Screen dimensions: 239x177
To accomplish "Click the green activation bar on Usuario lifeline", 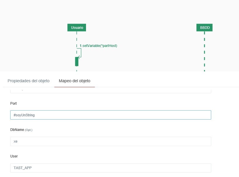I will (x=77, y=62).
